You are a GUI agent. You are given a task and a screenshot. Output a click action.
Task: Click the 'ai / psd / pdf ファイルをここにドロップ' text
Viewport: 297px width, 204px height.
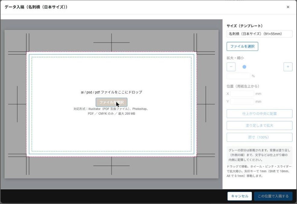point(111,92)
